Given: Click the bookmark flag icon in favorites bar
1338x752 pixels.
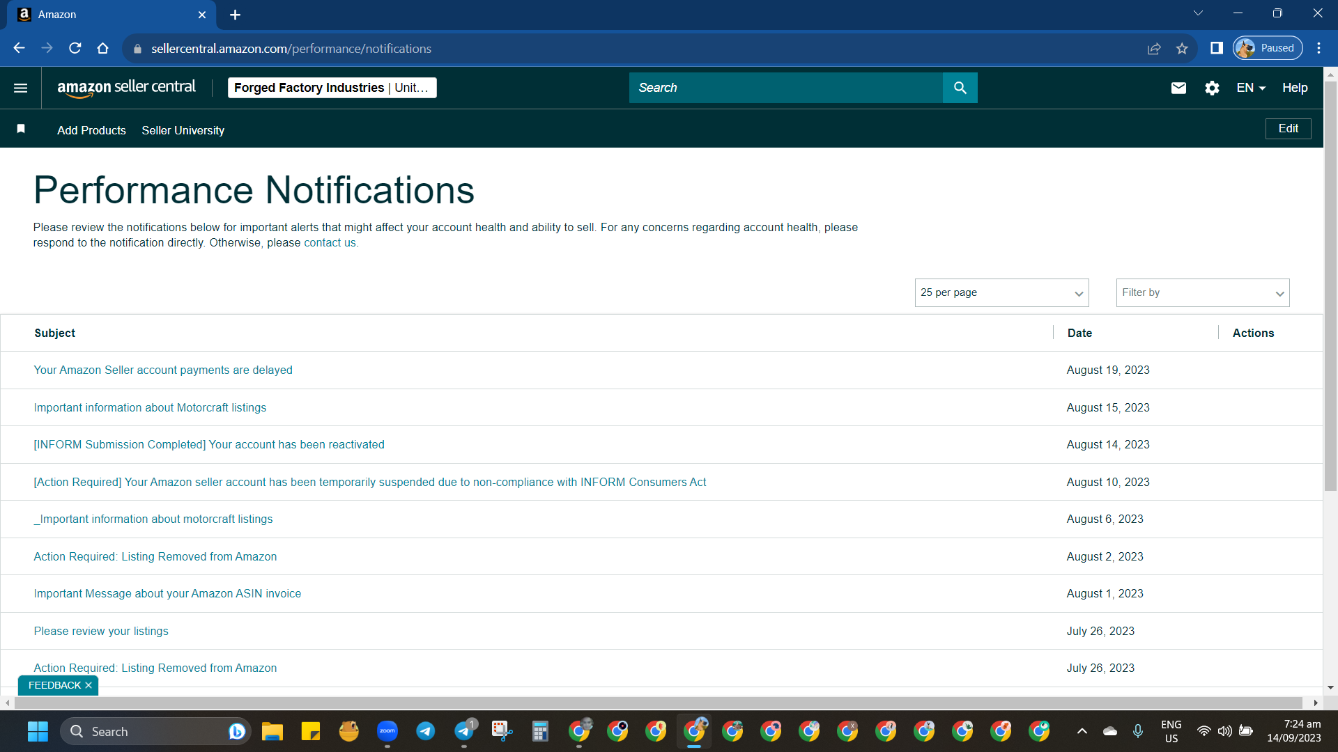Looking at the screenshot, I should [x=21, y=129].
